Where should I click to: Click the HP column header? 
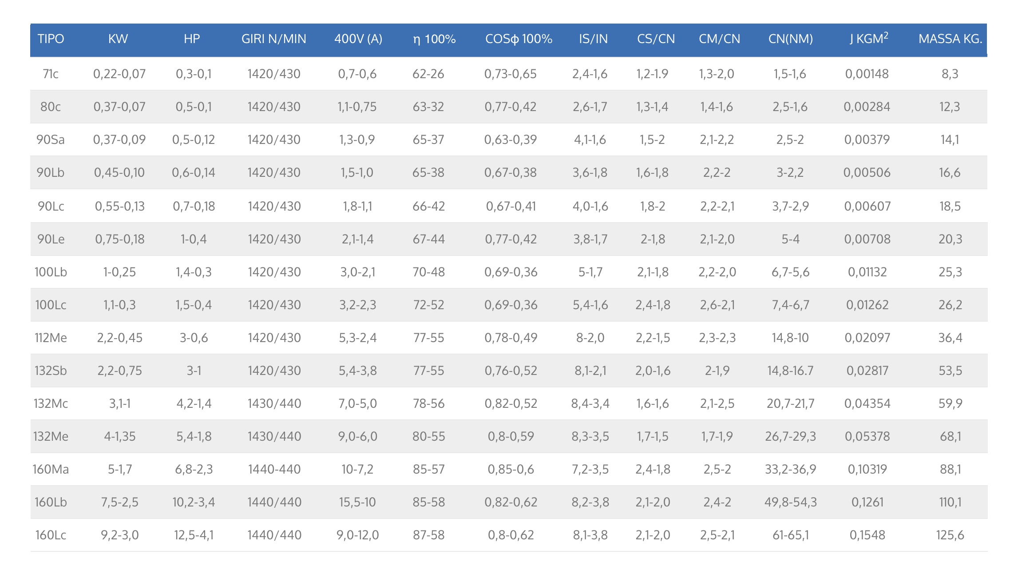click(192, 39)
